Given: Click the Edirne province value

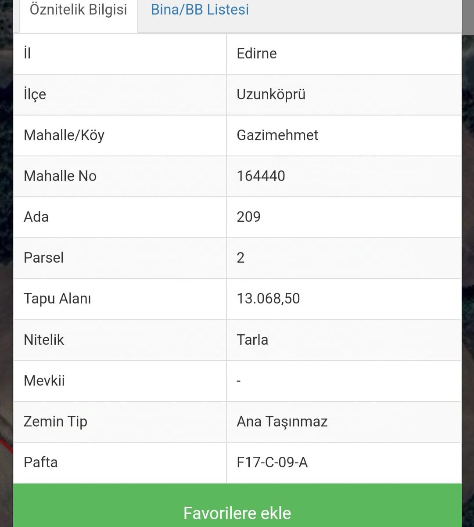Looking at the screenshot, I should click(x=257, y=54).
